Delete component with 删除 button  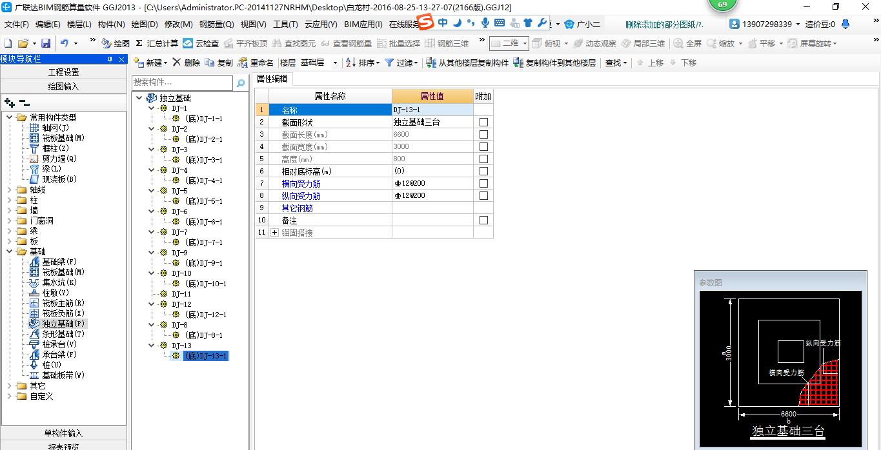[x=187, y=63]
